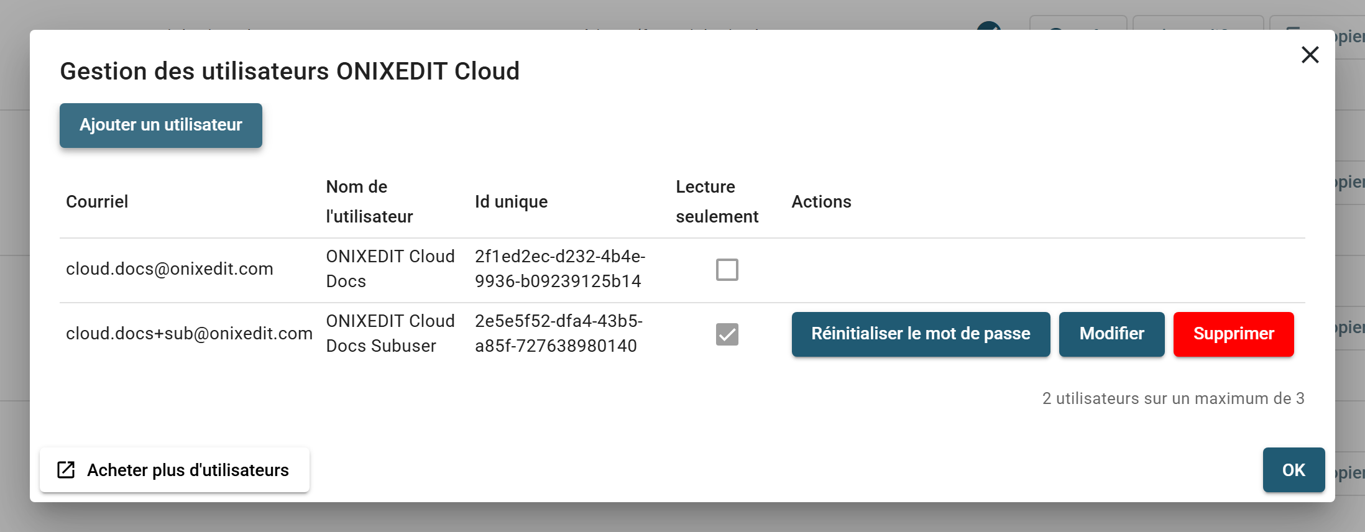Select the ID starting with 2e5e5f52

(558, 334)
